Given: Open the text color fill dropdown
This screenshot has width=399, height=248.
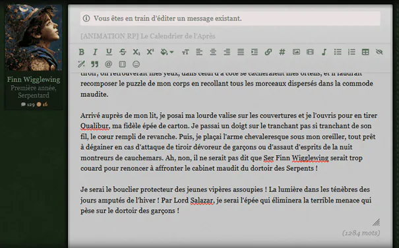Looking at the screenshot, I should point(167,52).
